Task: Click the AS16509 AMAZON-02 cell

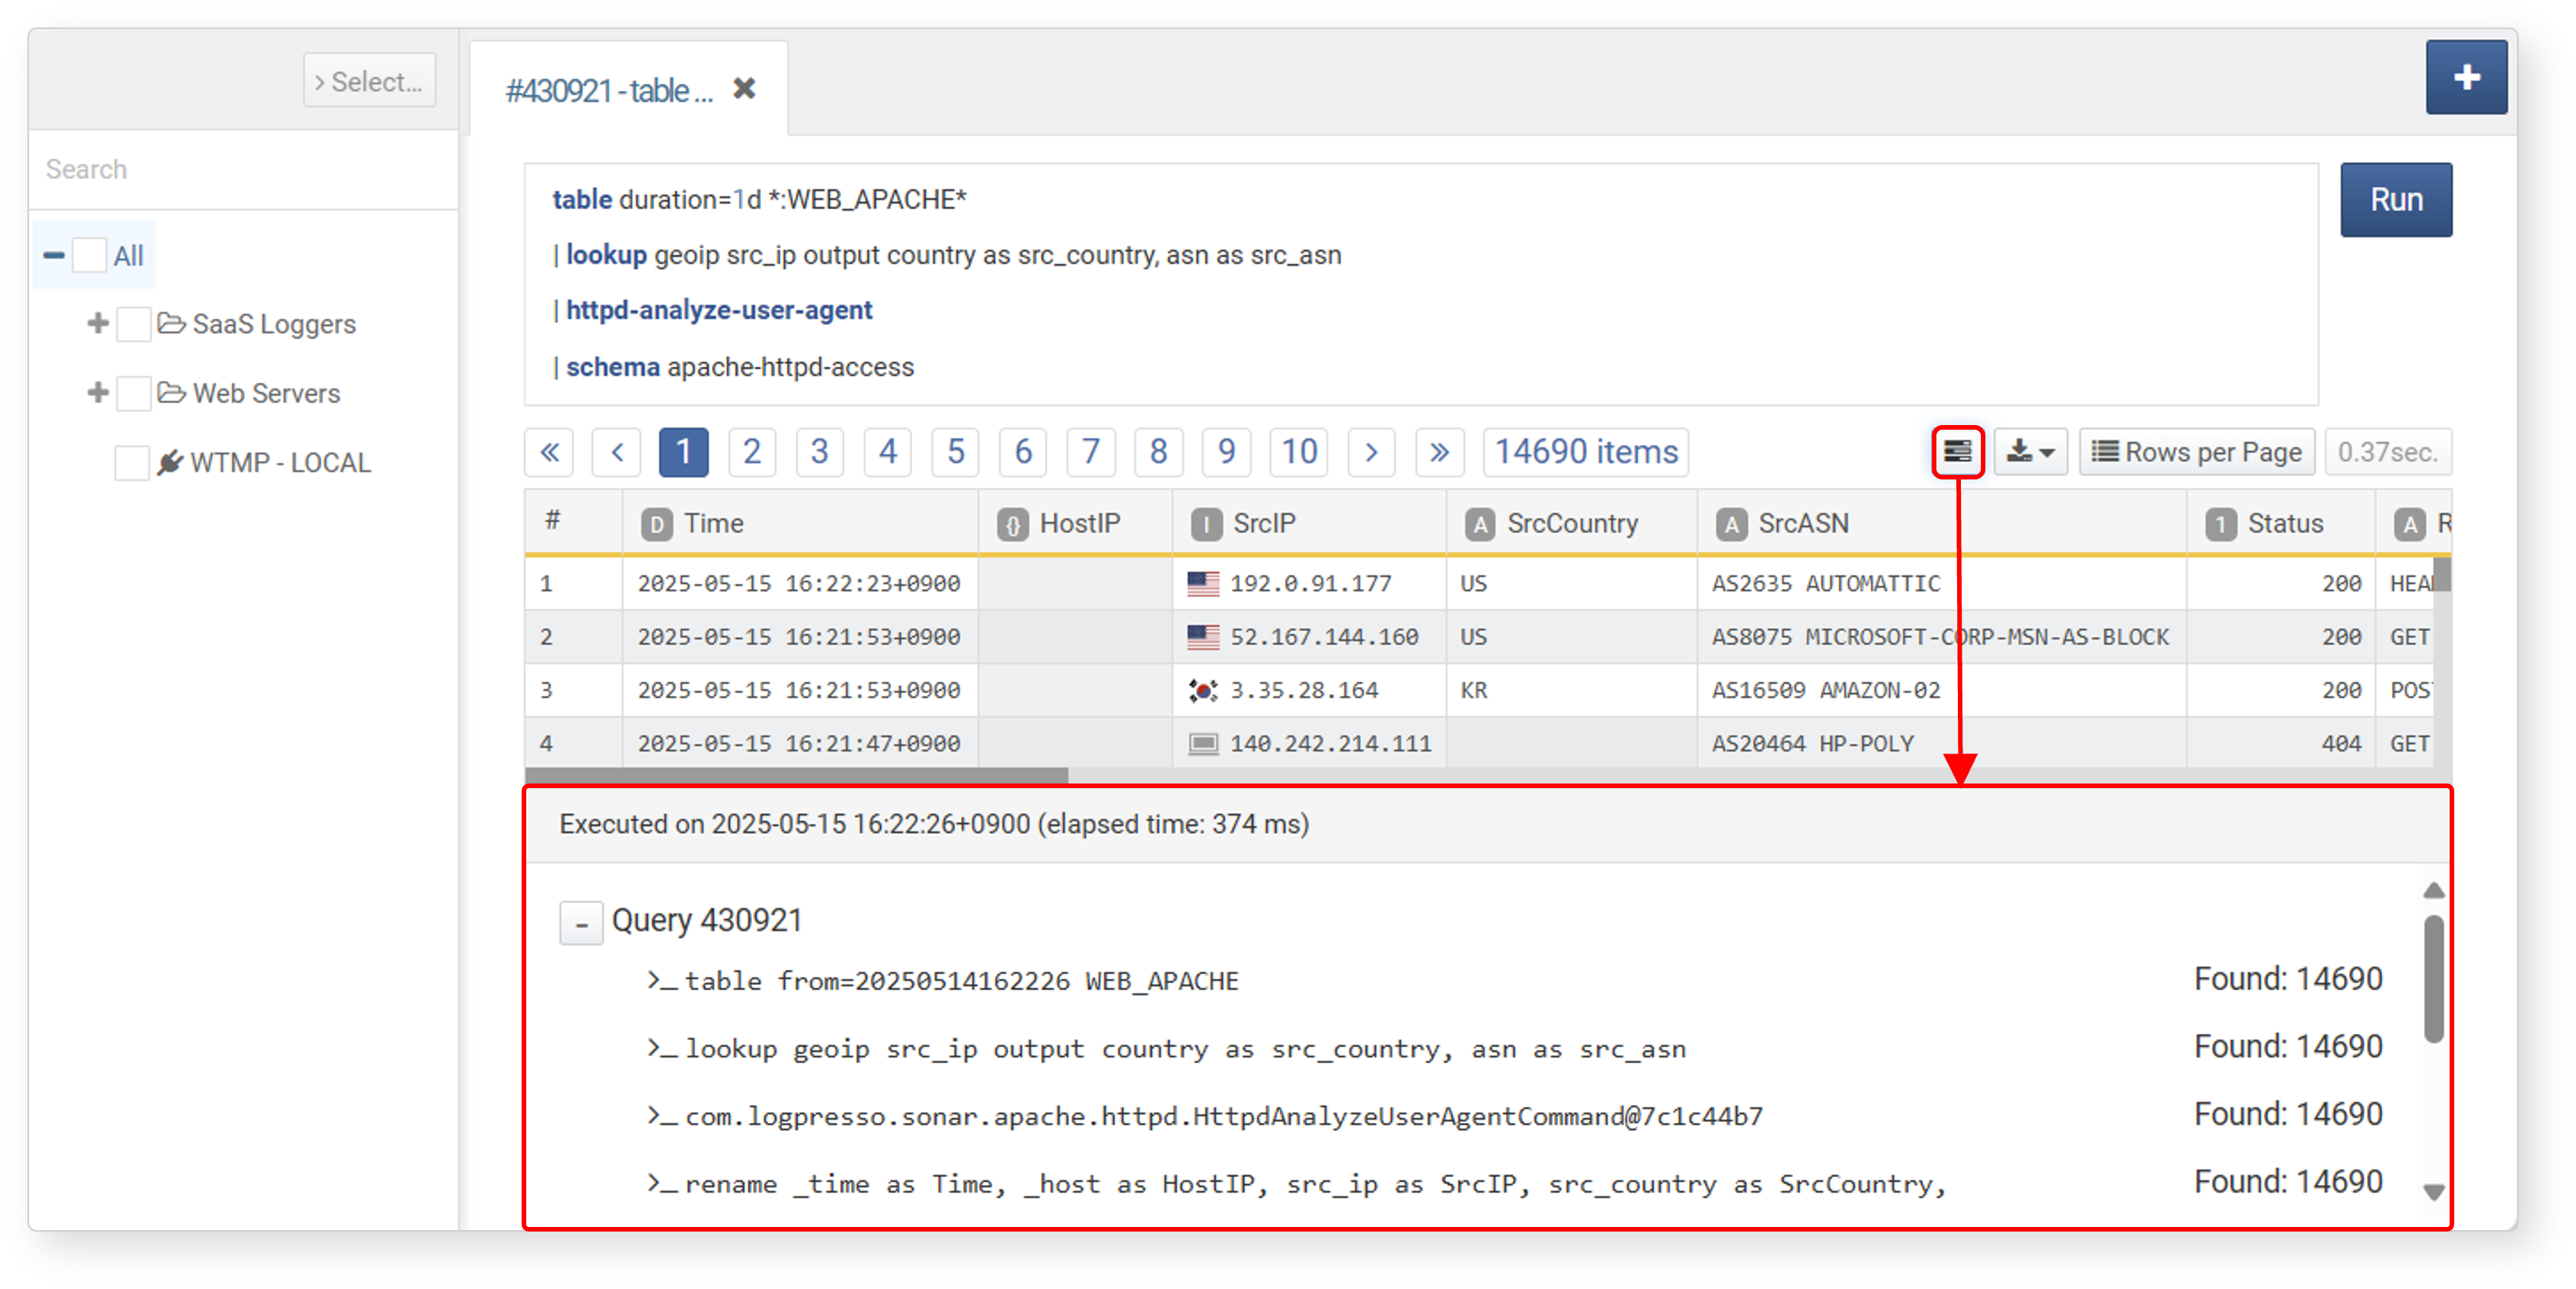Action: pos(1942,690)
